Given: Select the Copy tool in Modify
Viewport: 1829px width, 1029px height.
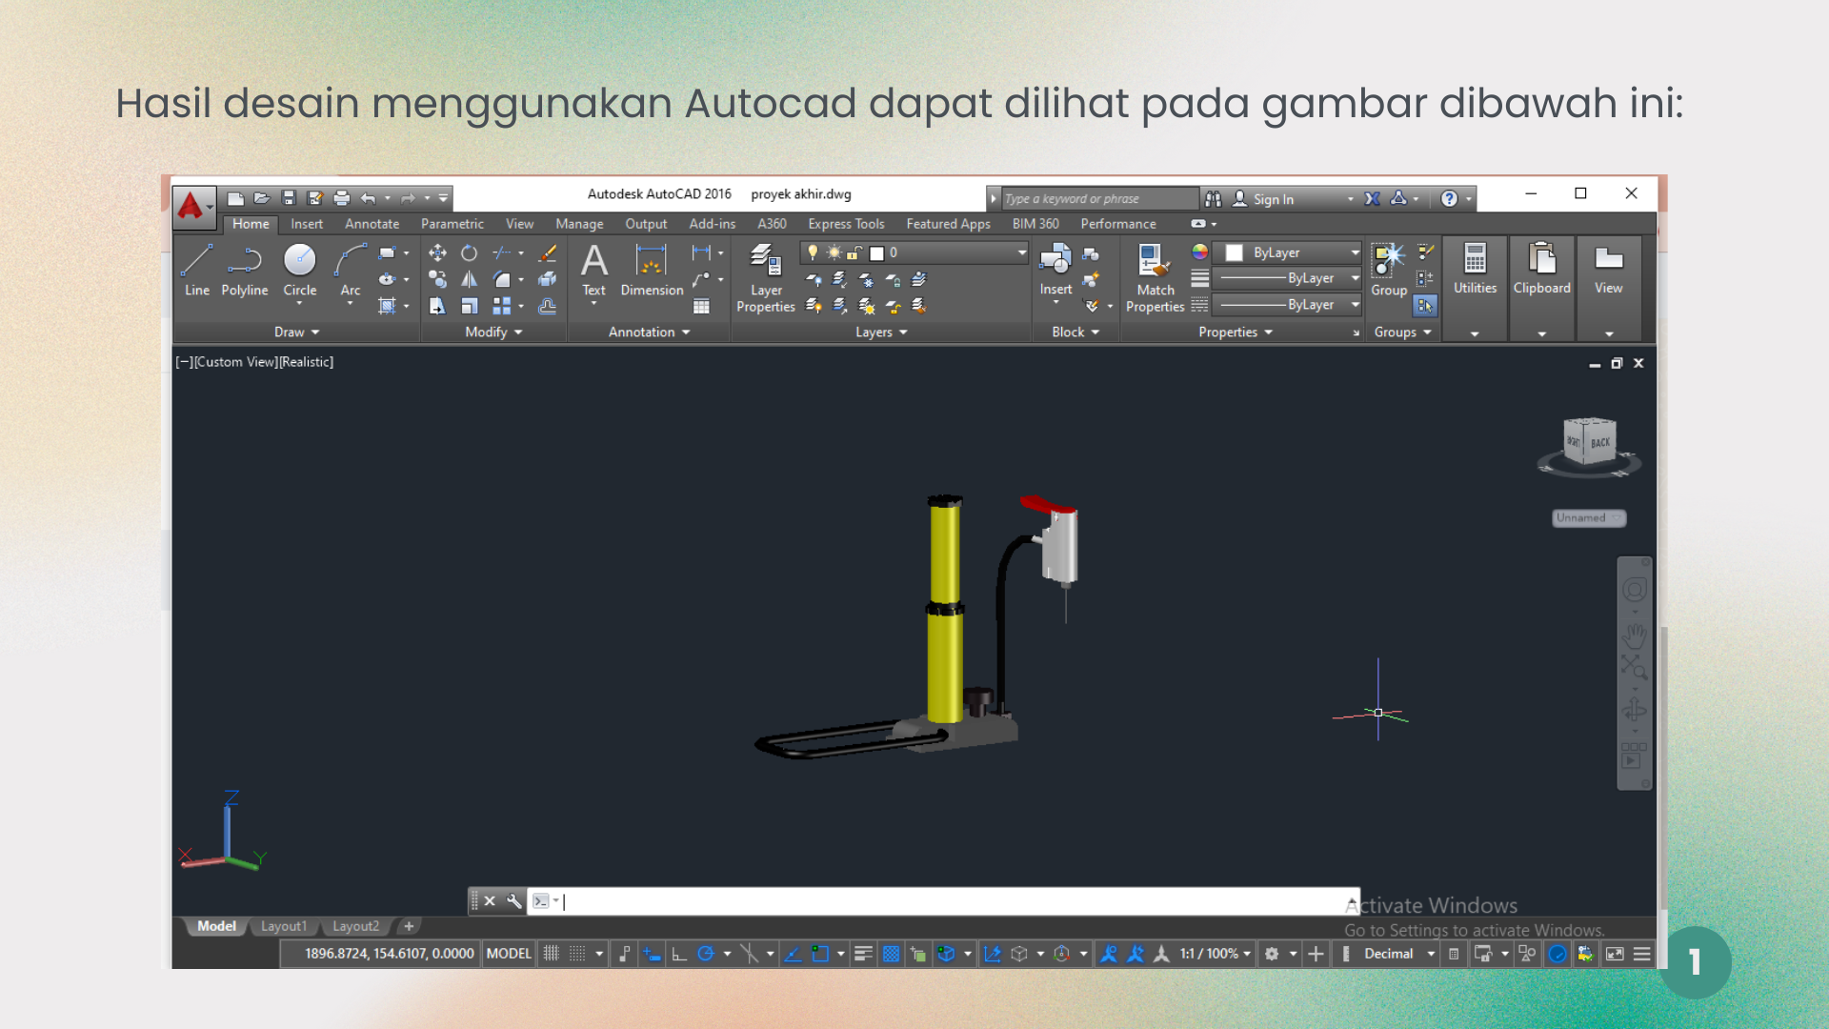Looking at the screenshot, I should (x=437, y=279).
